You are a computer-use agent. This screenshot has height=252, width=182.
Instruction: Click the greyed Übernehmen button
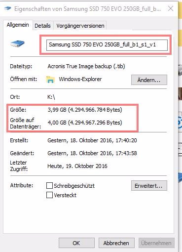(156, 243)
